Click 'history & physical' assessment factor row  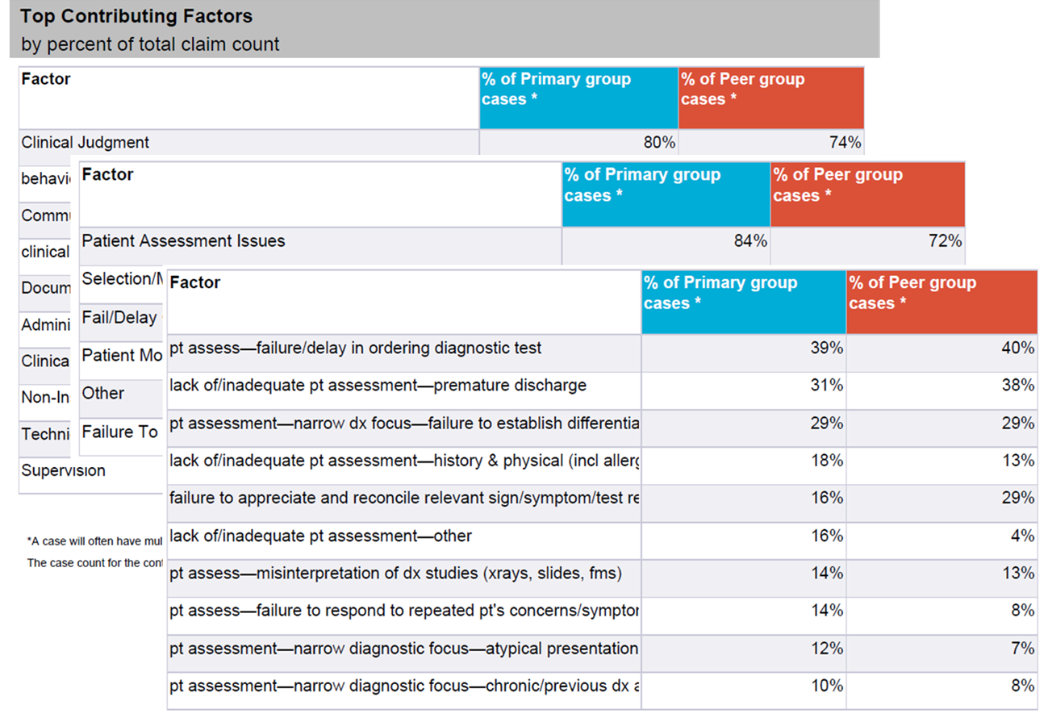403,461
